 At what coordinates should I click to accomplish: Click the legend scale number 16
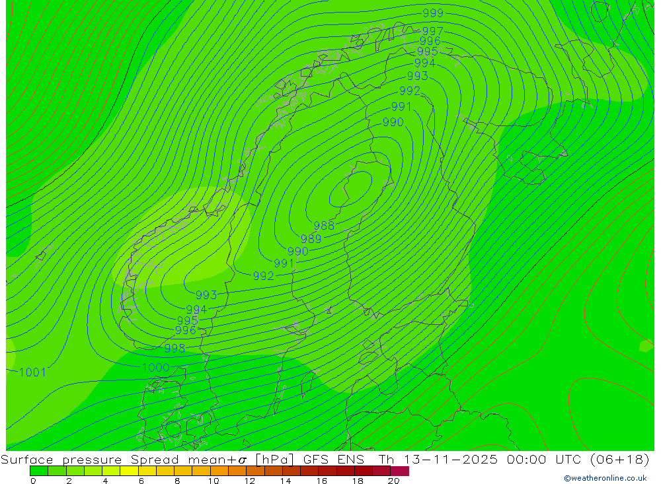(322, 481)
